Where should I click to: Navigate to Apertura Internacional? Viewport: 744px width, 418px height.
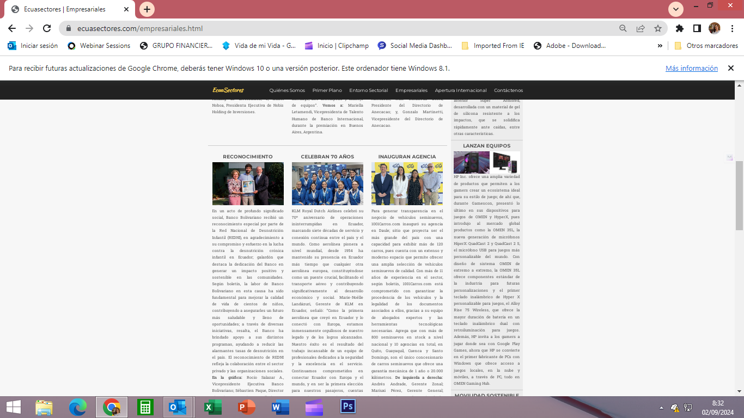[461, 90]
